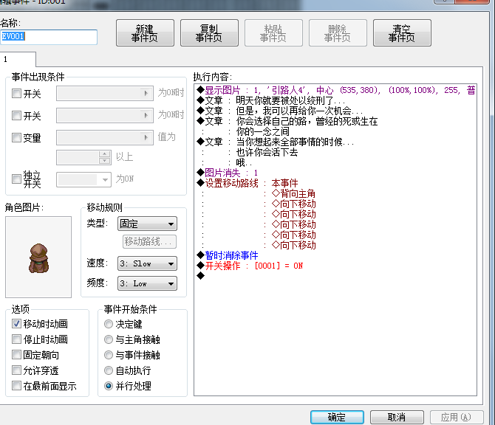
Task: Select the 与事件接触 trigger radio button
Action: click(109, 355)
